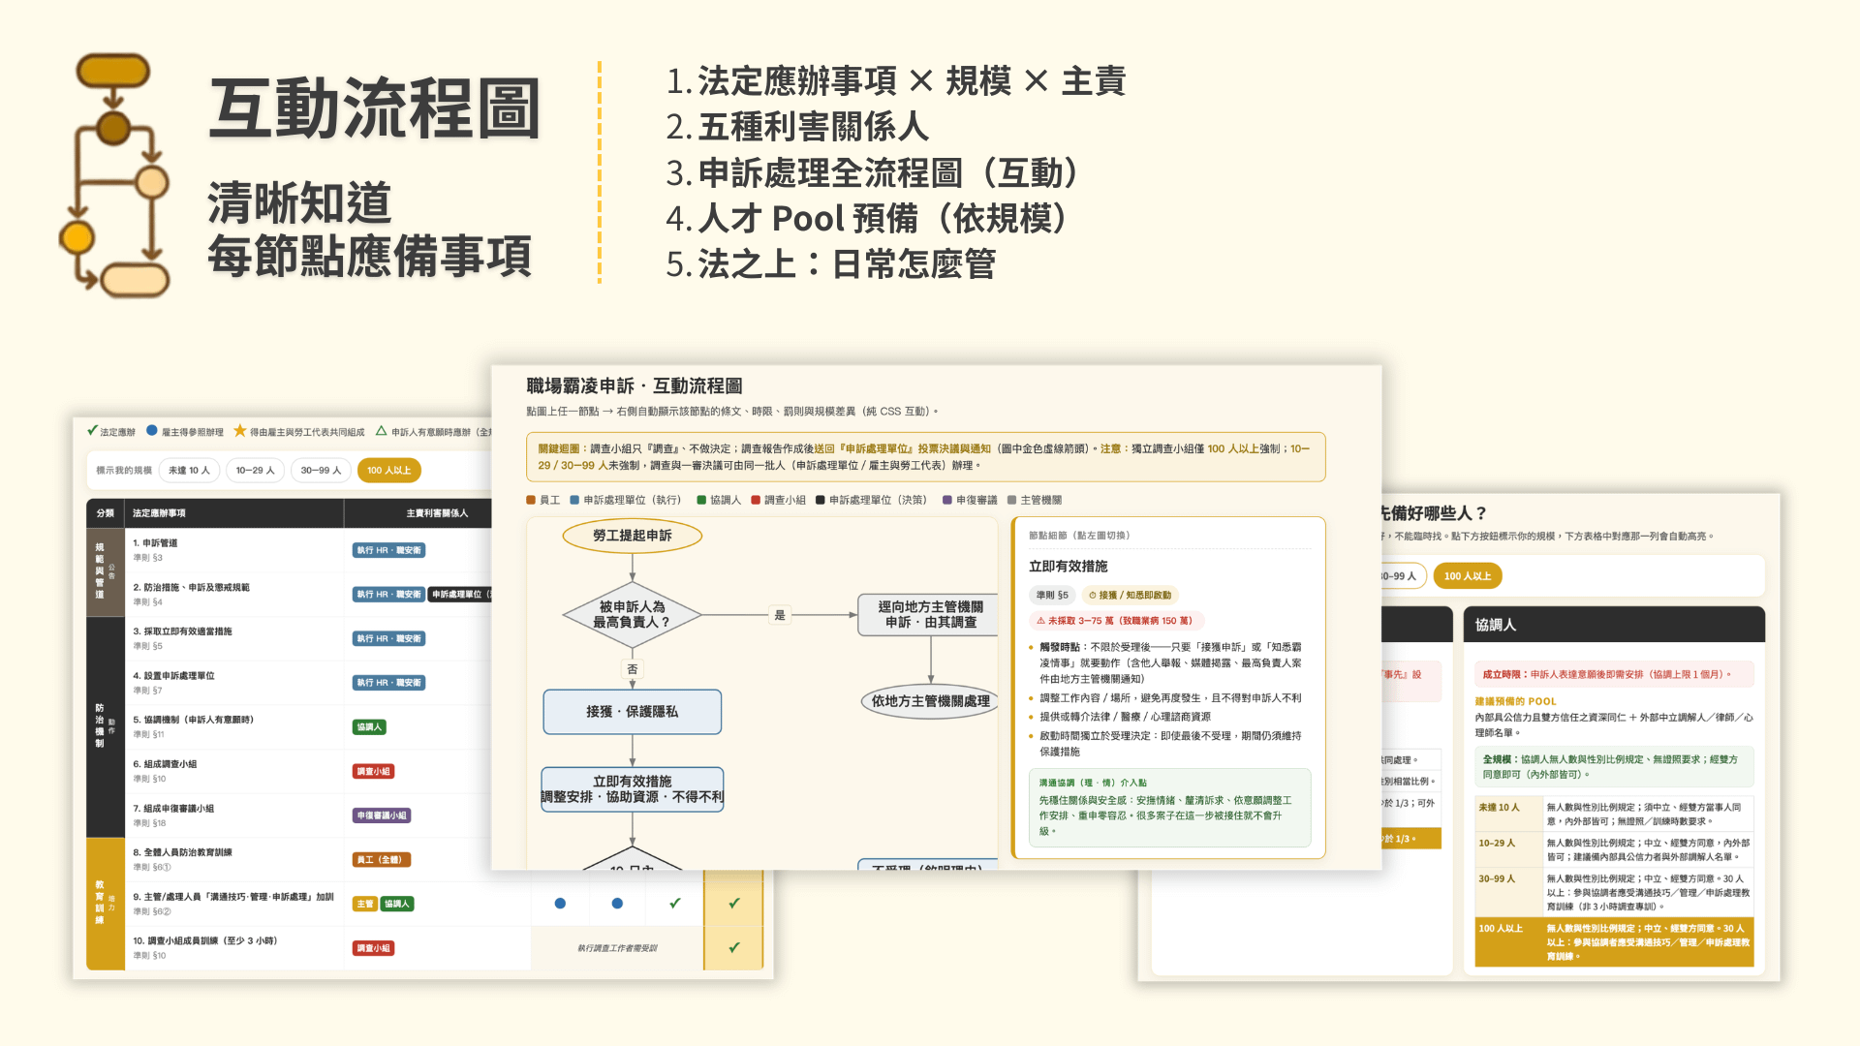Screen dimensions: 1860x1046
Task: Click the 準則 §5 tag in detail panel
Action: click(1052, 596)
